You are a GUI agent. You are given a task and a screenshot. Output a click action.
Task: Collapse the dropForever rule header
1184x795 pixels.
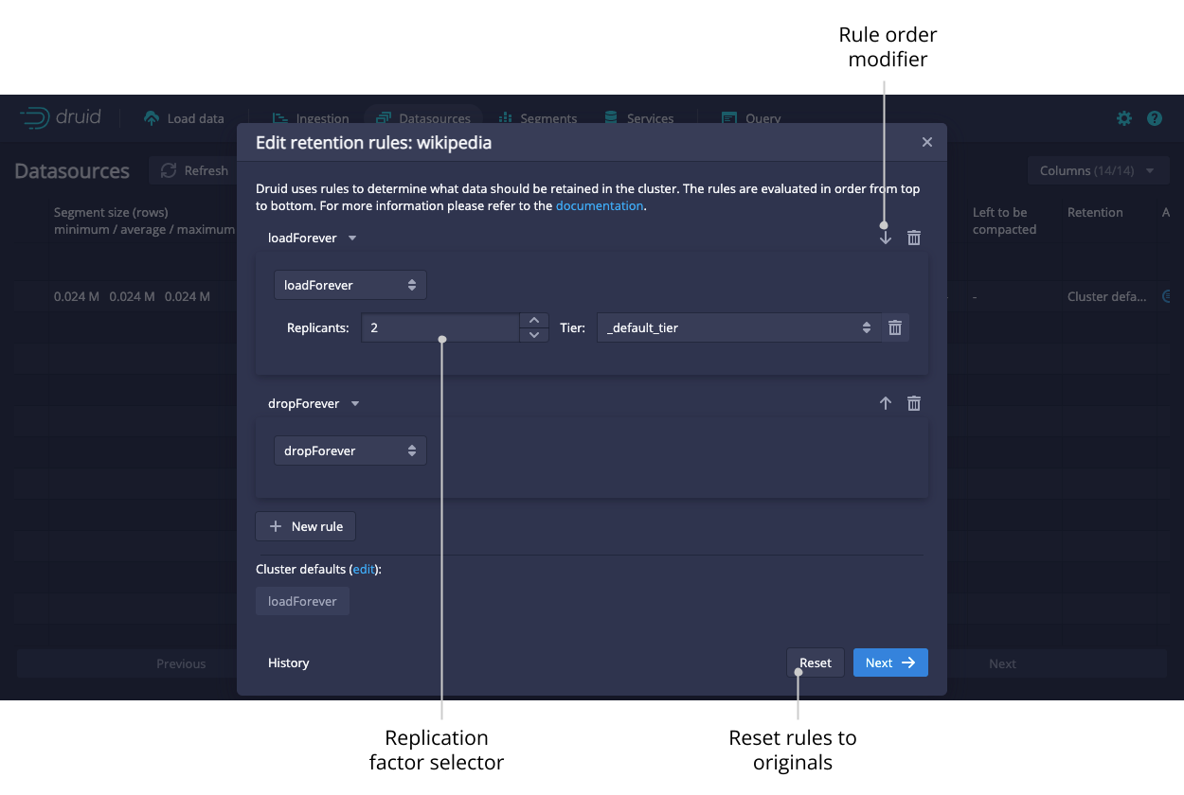tap(314, 404)
